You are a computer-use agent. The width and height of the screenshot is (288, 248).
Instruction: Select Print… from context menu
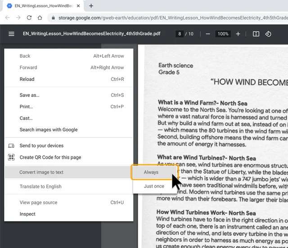coord(26,107)
